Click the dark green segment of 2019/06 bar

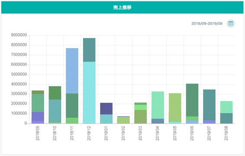pyautogui.click(x=192, y=100)
